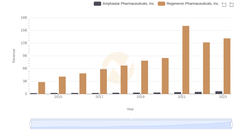Click the Regeneron 2014 revenue bar
Screen dimensions: 237x136
42,88
